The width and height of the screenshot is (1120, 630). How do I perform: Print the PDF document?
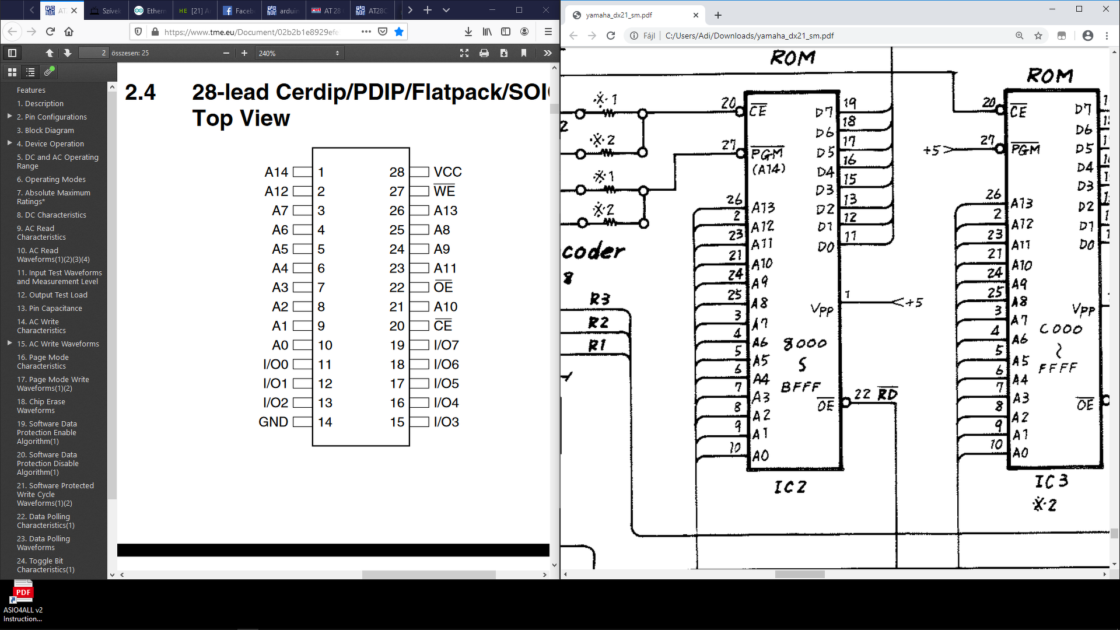(x=484, y=53)
